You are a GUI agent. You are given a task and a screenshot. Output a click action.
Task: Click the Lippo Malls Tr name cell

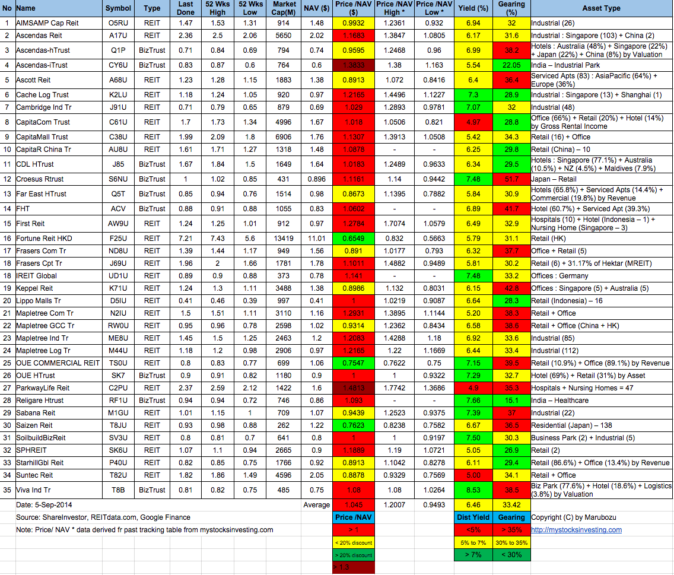coord(59,301)
